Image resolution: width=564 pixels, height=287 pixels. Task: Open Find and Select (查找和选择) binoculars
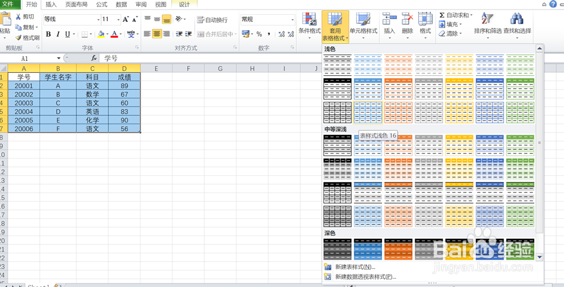pyautogui.click(x=517, y=25)
